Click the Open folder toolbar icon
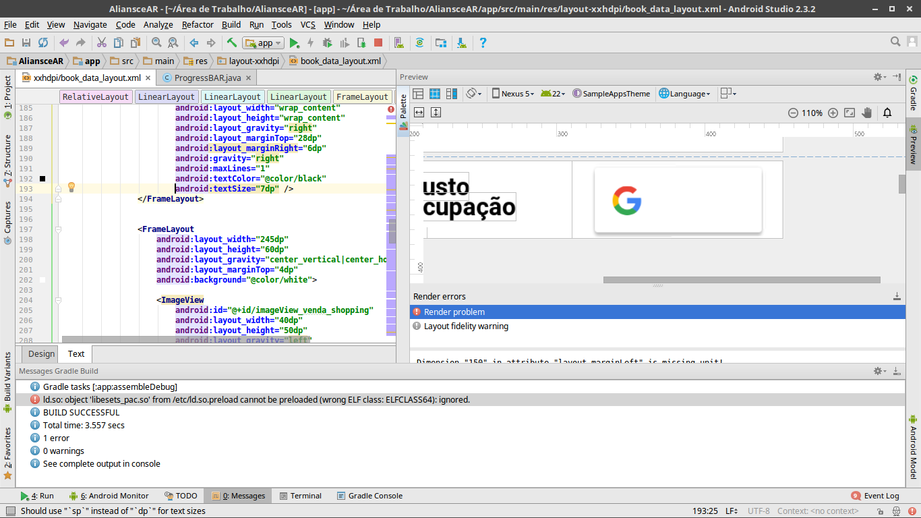 pos(9,42)
